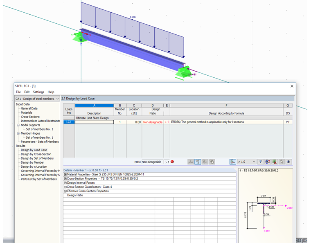Image resolution: width=311 pixels, height=243 pixels.
Task: Select the LC1 loading cell
Action: point(69,122)
